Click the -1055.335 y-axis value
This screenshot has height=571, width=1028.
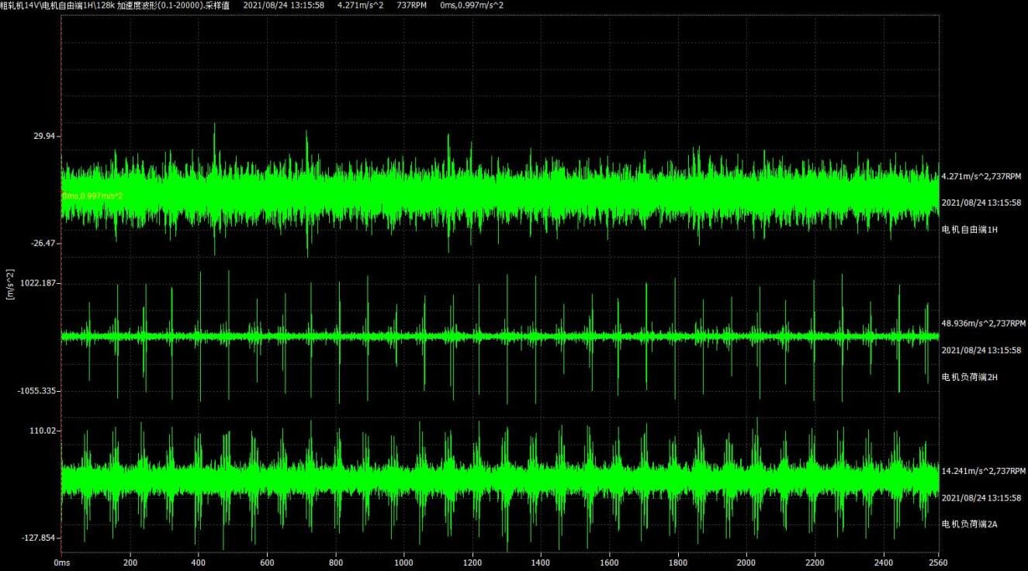coord(38,391)
